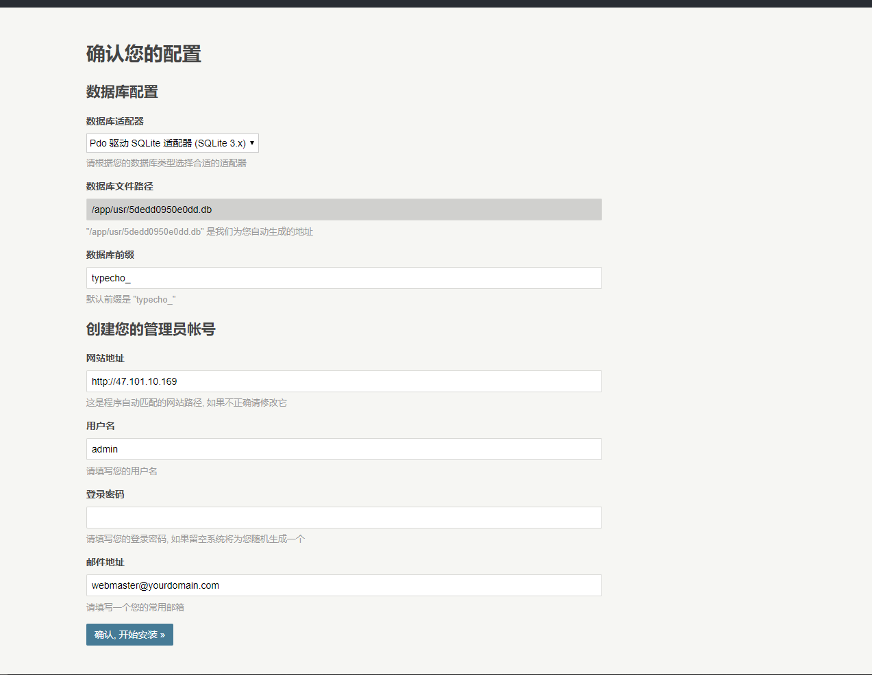The width and height of the screenshot is (872, 675).
Task: Click the empty 登录密码 password field
Action: 344,518
